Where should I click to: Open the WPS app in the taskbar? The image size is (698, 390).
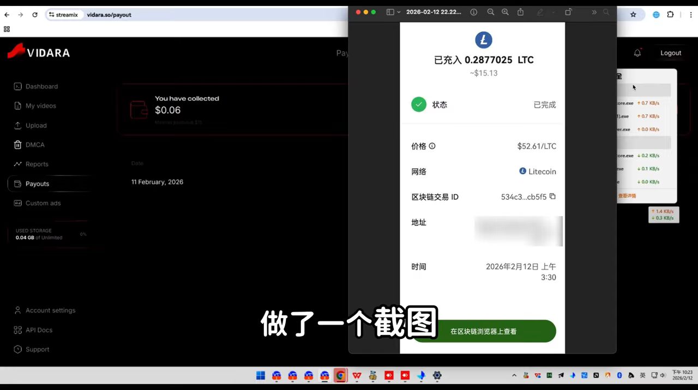point(357,375)
